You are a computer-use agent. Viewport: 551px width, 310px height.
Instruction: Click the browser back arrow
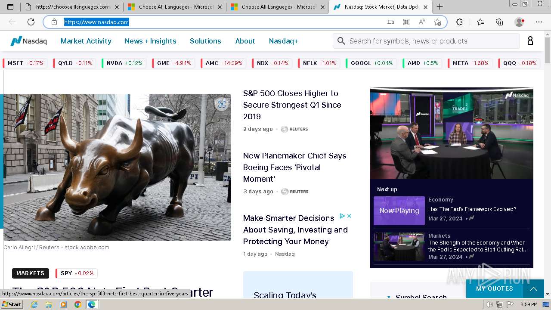pos(12,22)
